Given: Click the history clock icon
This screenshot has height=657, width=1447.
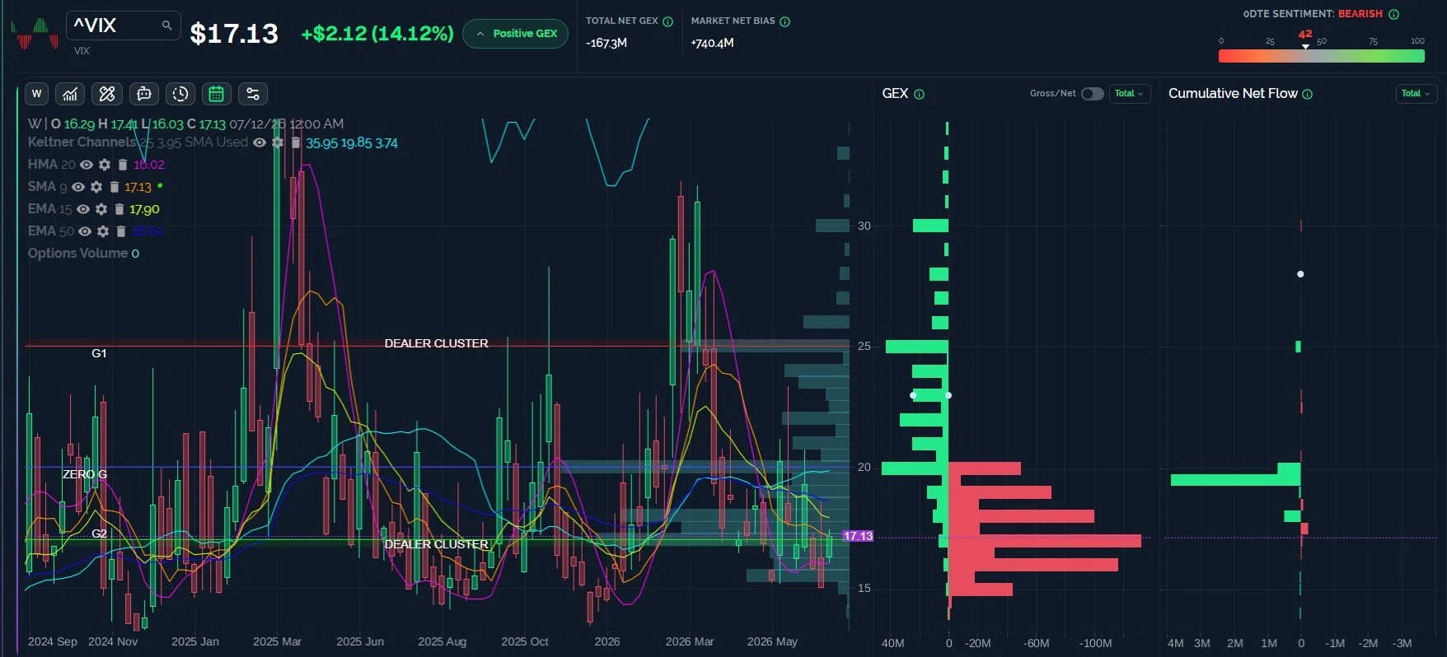Looking at the screenshot, I should coord(180,94).
